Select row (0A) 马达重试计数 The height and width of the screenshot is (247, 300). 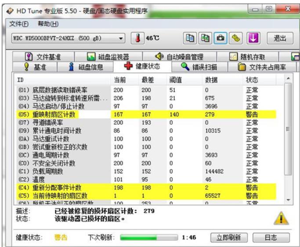[146, 139]
